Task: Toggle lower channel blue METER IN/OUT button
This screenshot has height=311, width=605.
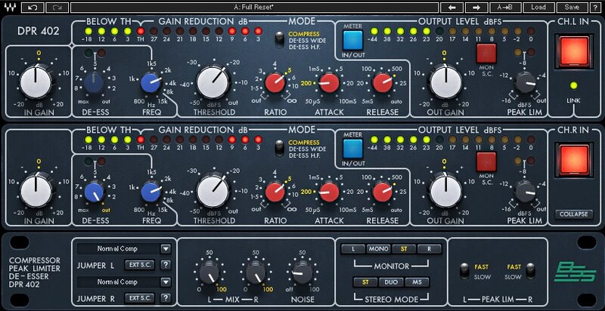Action: click(x=353, y=149)
